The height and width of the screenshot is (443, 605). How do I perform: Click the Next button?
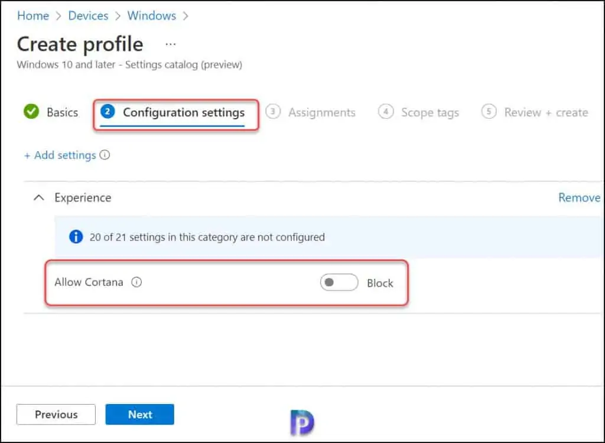139,415
